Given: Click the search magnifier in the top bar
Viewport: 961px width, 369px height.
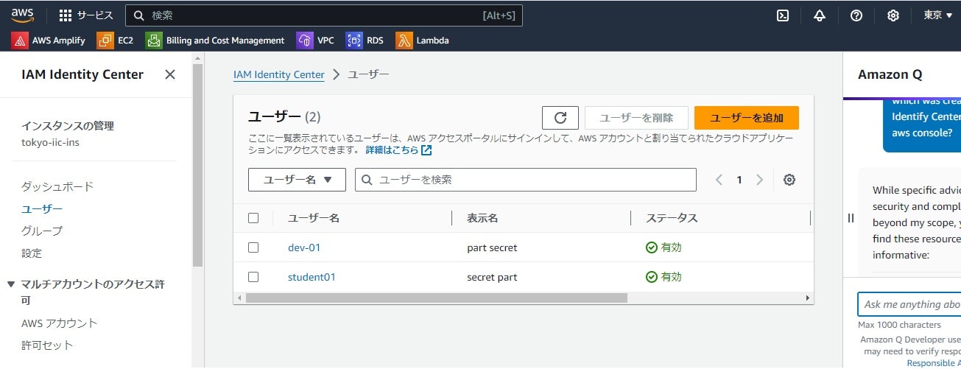Looking at the screenshot, I should (138, 15).
